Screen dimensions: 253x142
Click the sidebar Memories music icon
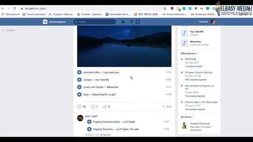tap(184, 43)
